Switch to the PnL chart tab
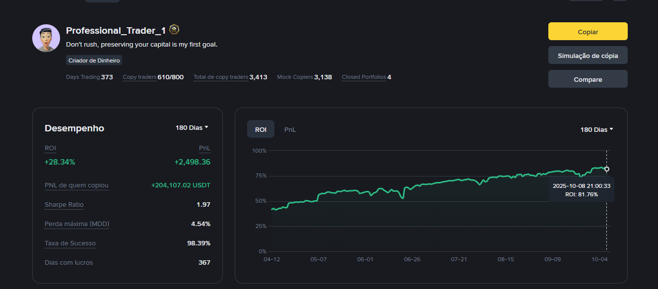The width and height of the screenshot is (658, 289). pos(290,129)
